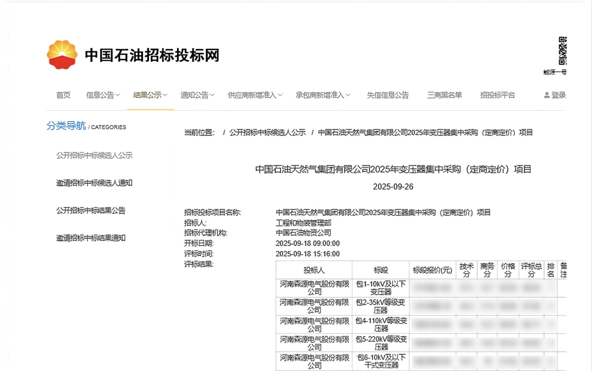The height and width of the screenshot is (371, 592).
Task: Click the 包1-10kV及以下变压器 cell
Action: [380, 288]
